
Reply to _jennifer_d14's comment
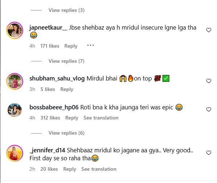69,169
